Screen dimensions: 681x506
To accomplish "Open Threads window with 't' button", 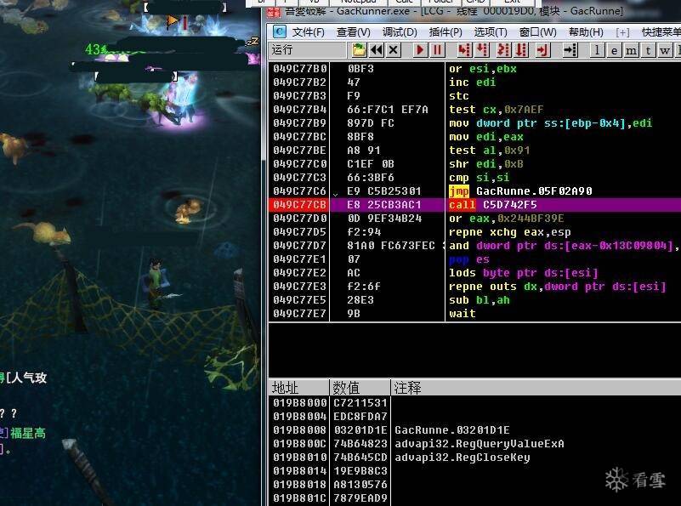I will [x=648, y=50].
